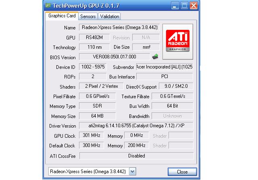Screen dimensions: 258x180
Task: Click the DirectX Support field 9.0 / SM2.0
Action: (176, 86)
